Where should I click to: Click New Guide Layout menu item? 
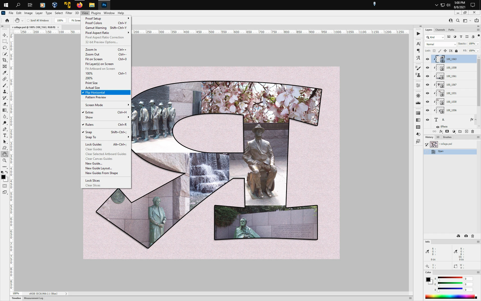[98, 168]
